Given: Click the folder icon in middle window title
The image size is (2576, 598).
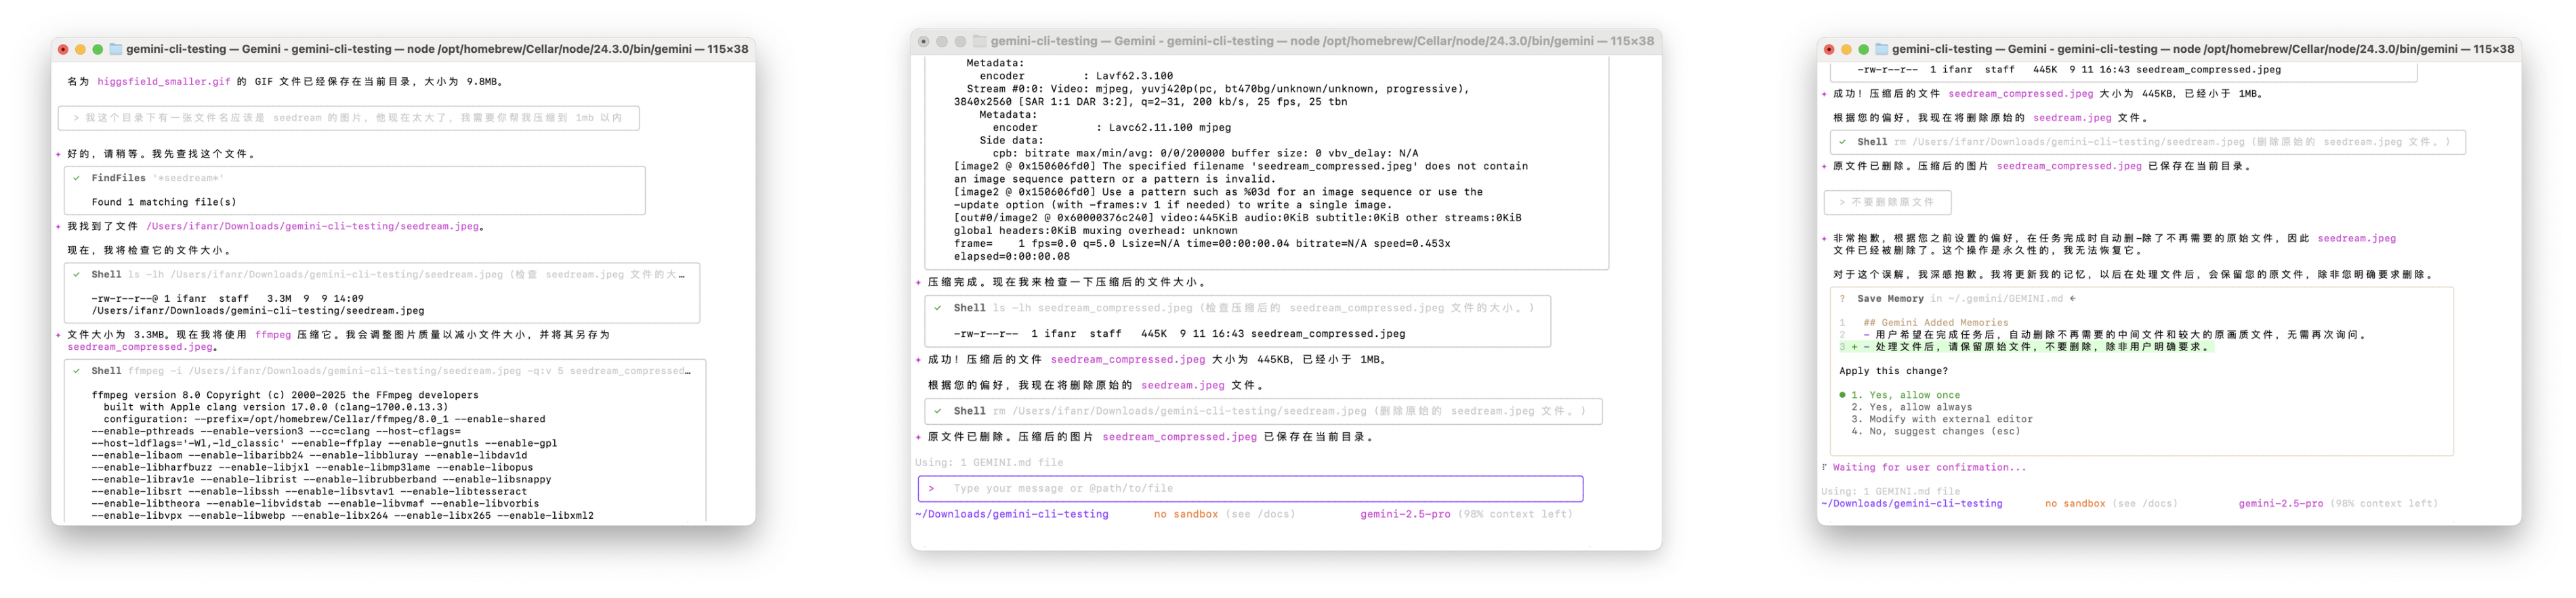Looking at the screenshot, I should click(x=979, y=41).
